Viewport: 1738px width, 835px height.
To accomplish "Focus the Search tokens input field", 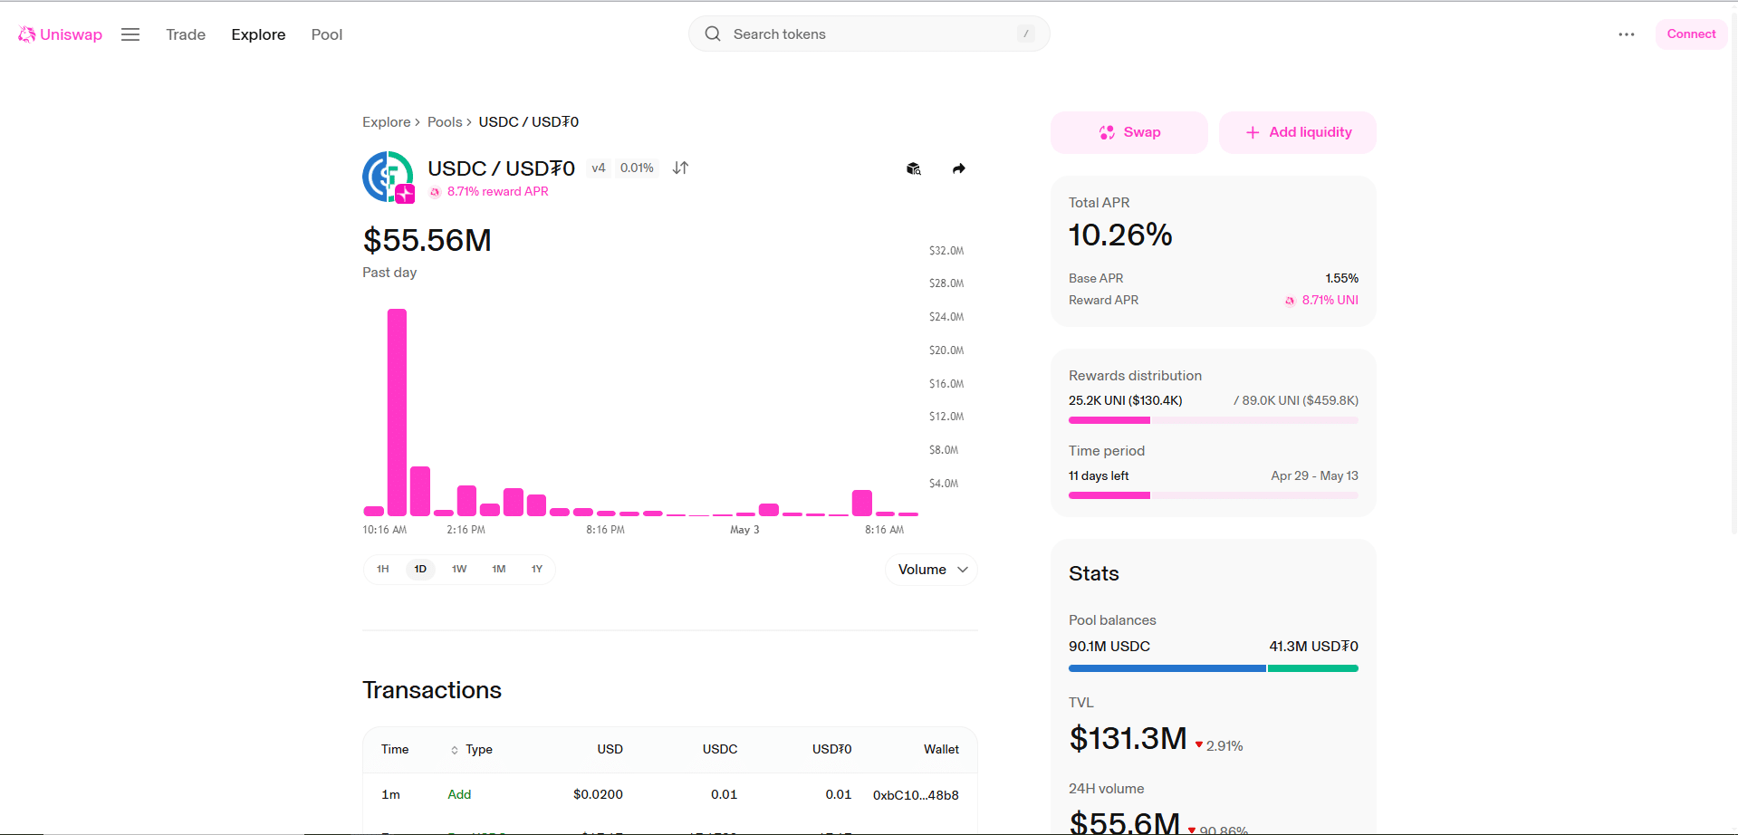I will [869, 34].
